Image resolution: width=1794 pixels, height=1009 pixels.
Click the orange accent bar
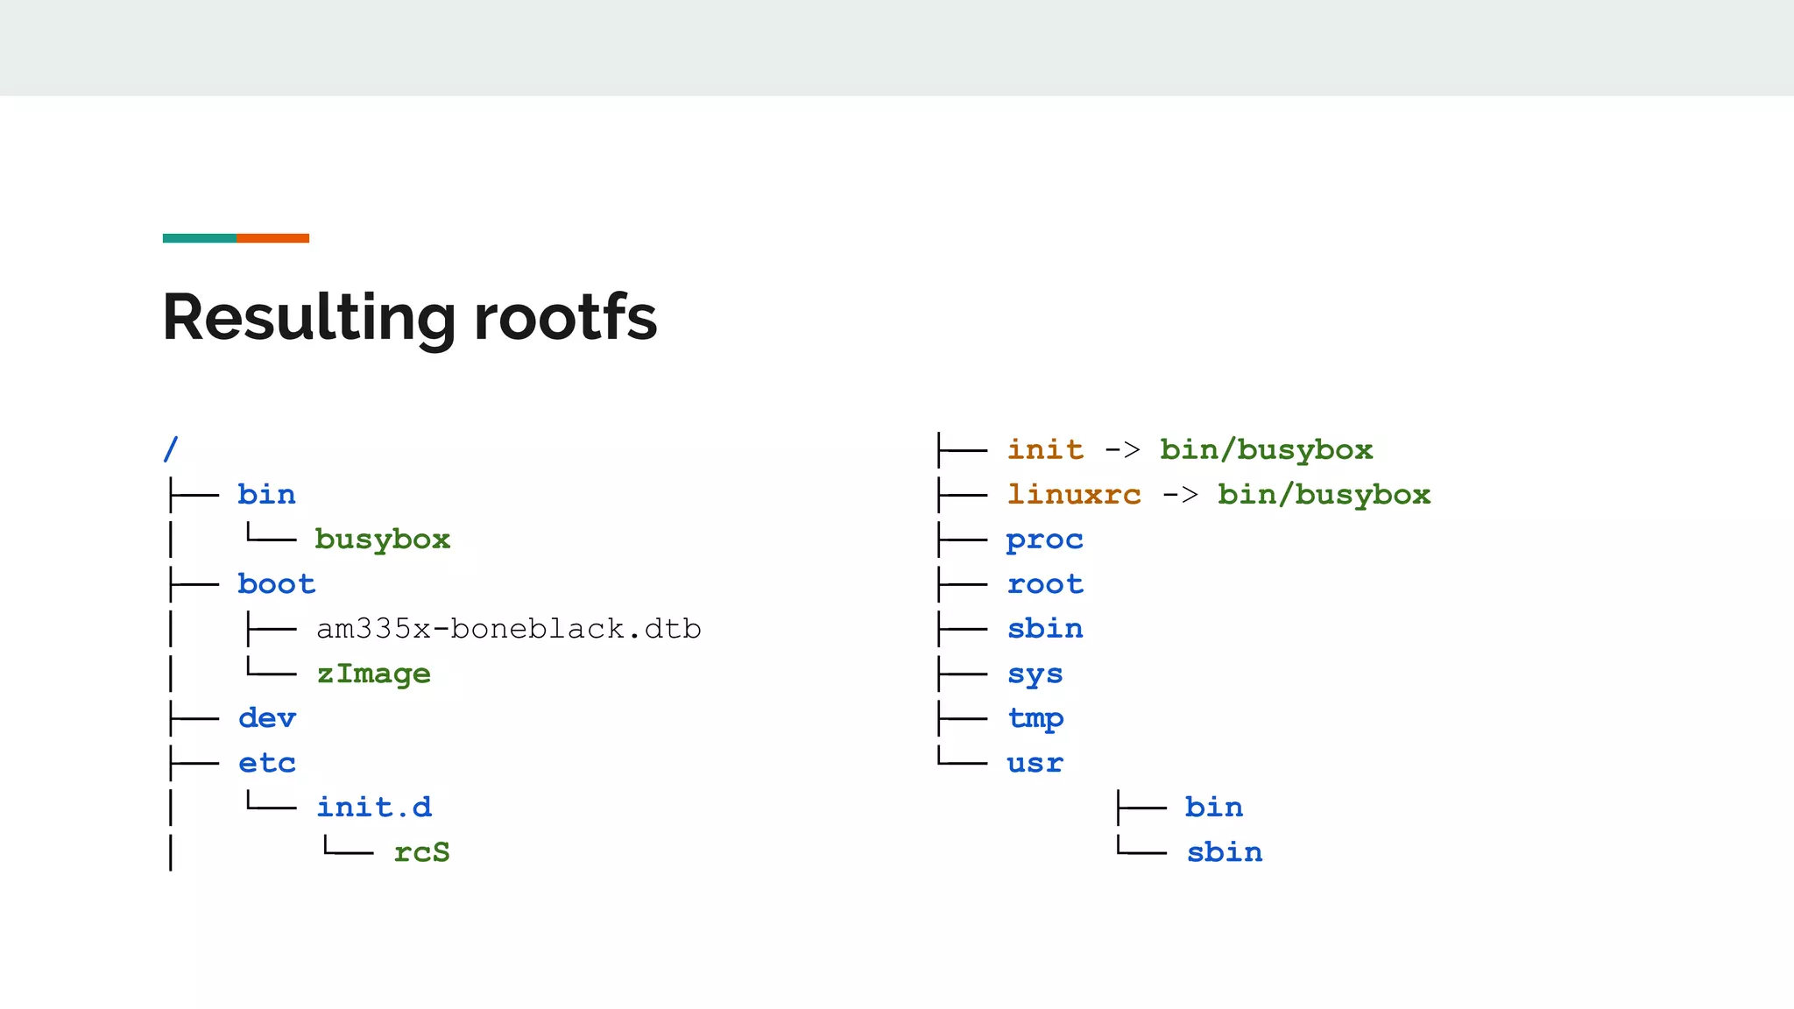click(x=272, y=238)
